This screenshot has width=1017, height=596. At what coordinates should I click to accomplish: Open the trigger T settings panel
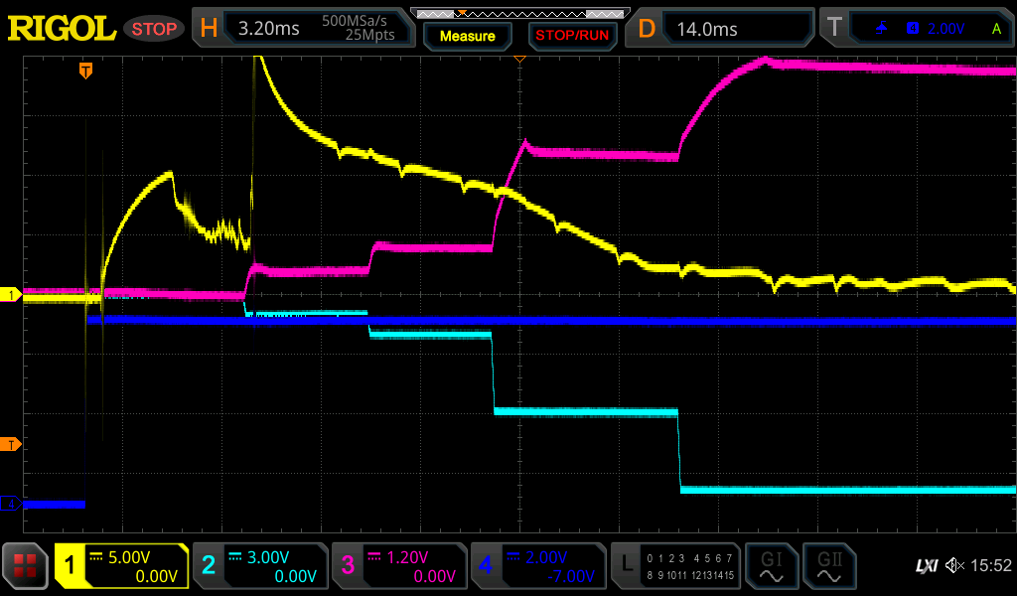(918, 29)
